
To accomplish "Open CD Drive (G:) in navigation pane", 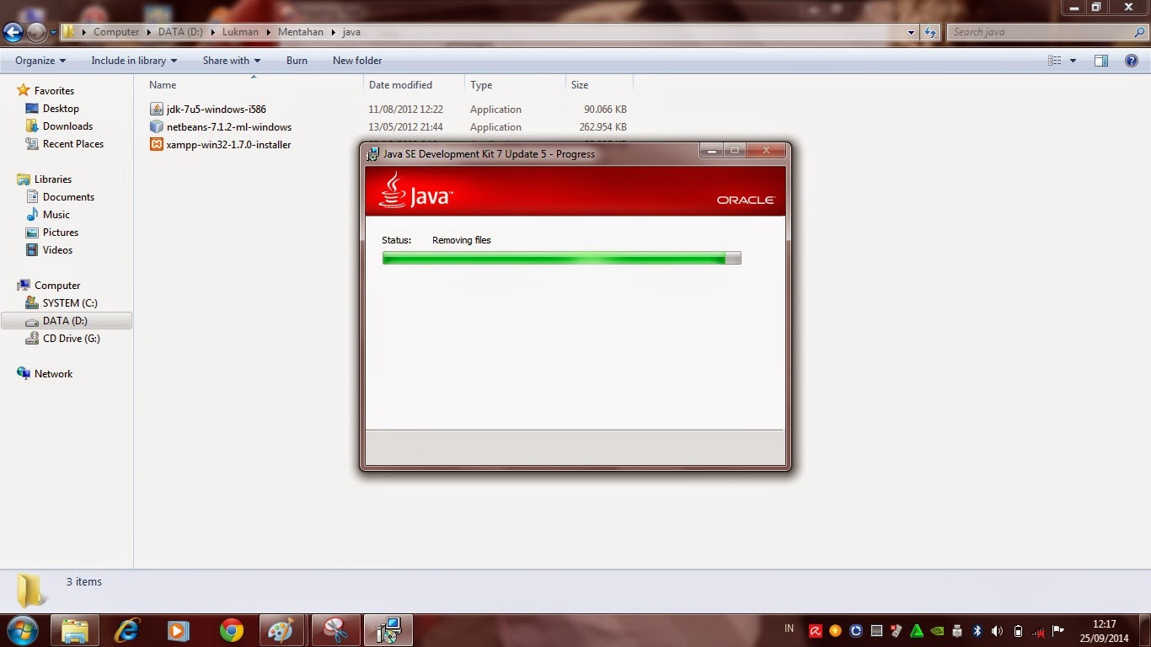I will point(72,339).
